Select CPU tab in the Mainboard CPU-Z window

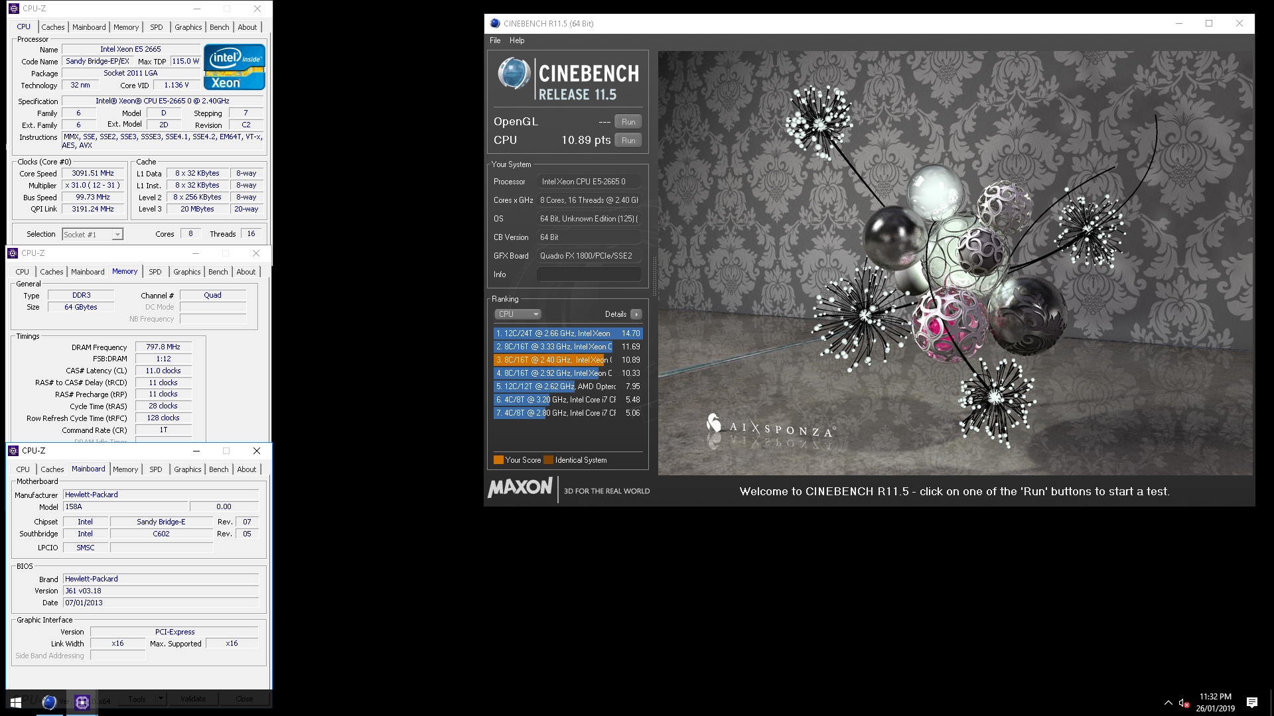point(23,469)
